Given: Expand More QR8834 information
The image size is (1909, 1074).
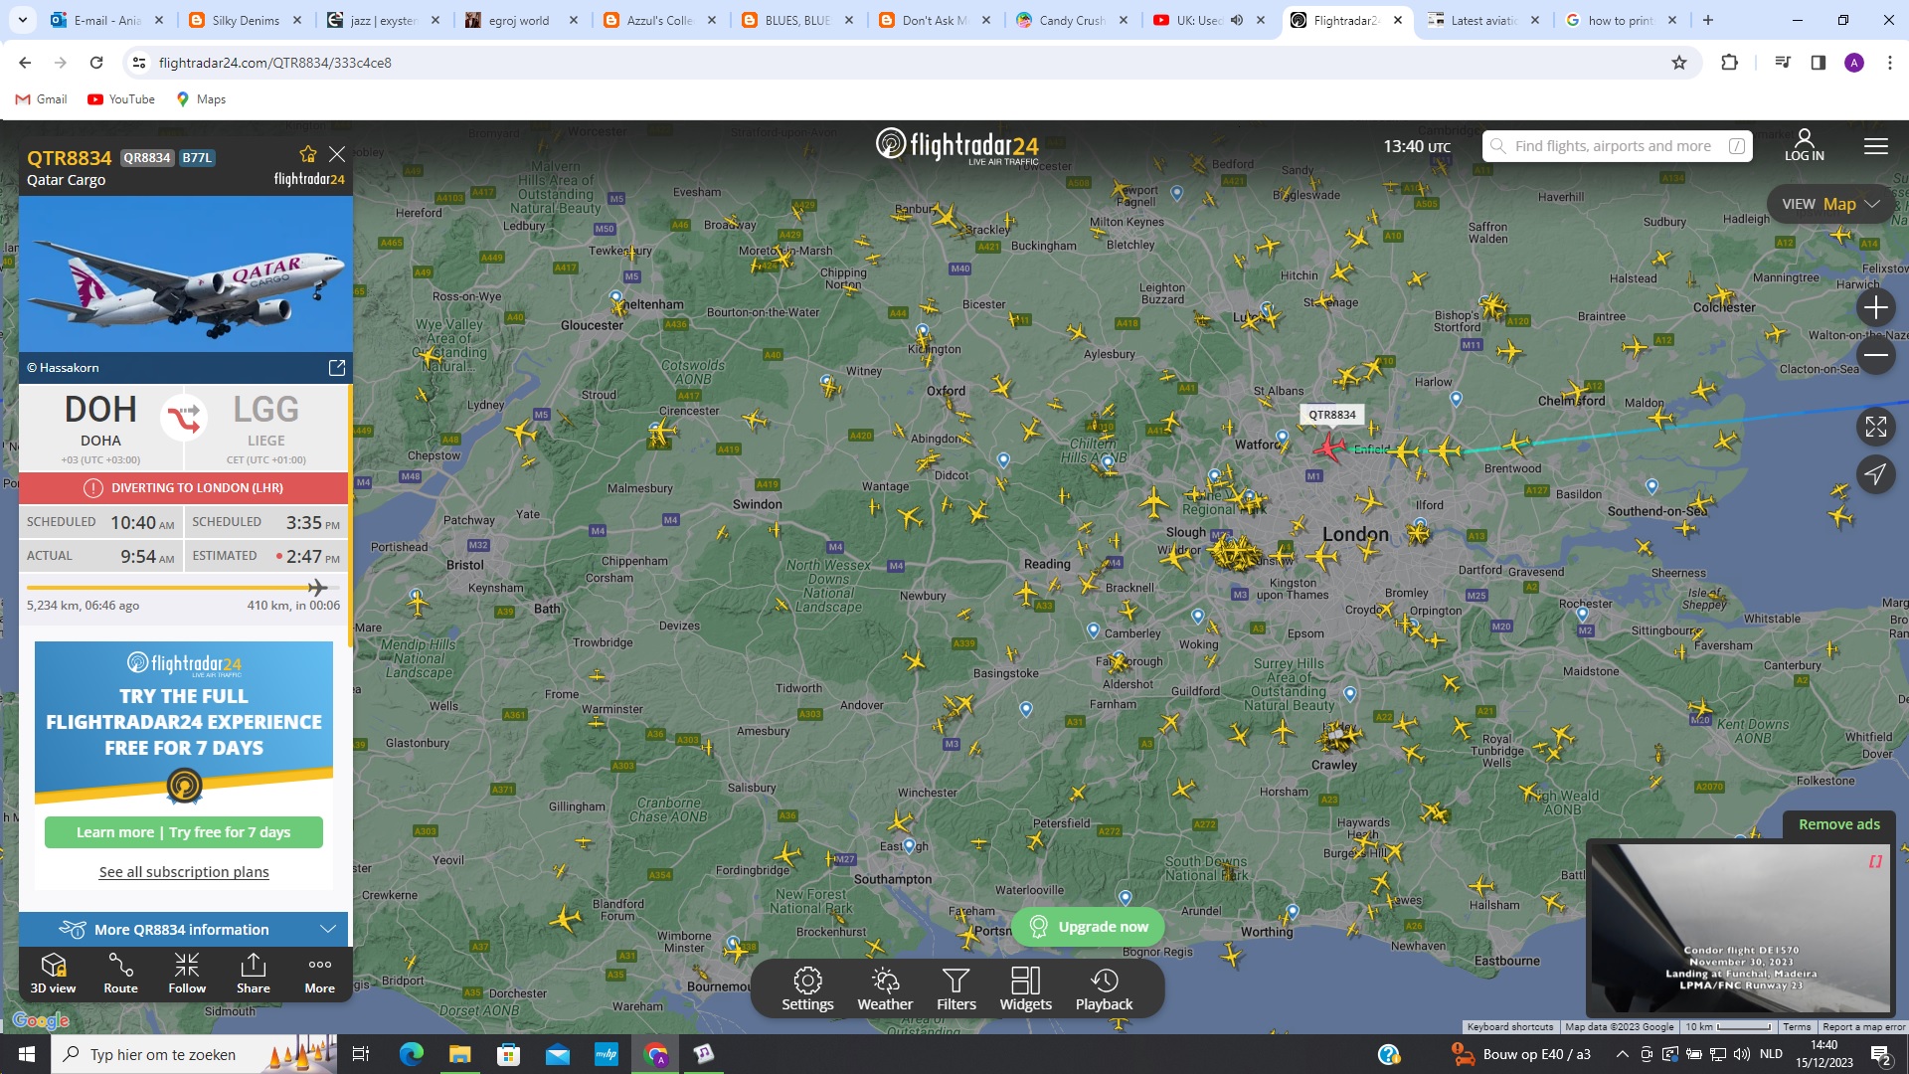Looking at the screenshot, I should click(x=184, y=929).
